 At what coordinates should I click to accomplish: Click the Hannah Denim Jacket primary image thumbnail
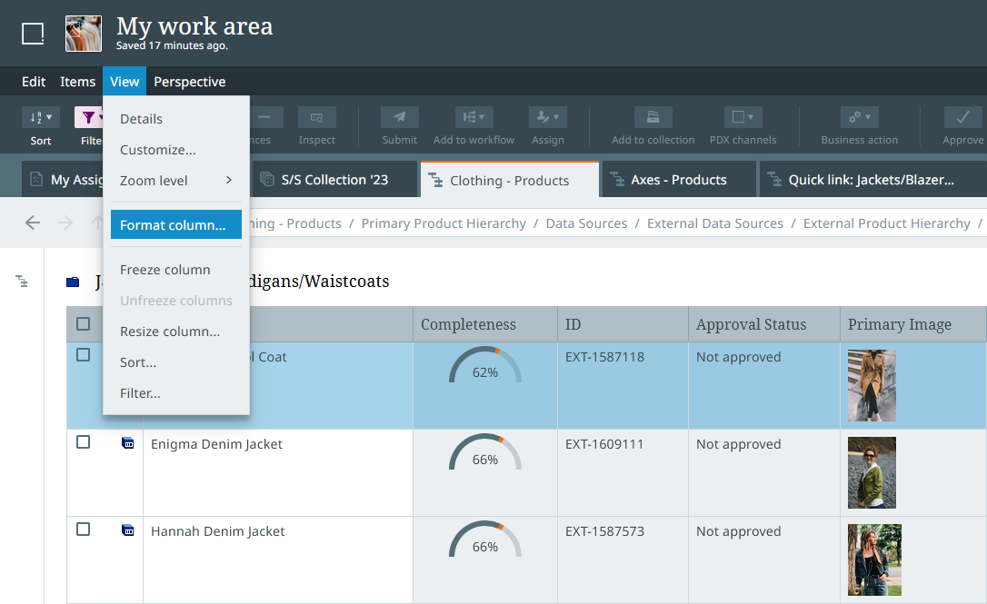[x=873, y=559]
